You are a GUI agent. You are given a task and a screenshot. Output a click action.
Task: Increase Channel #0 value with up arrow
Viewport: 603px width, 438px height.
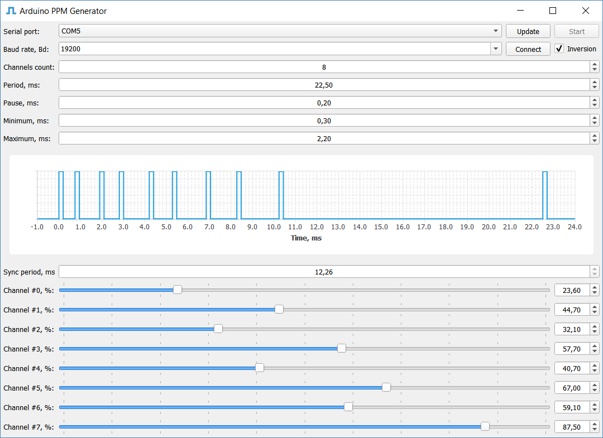(x=595, y=287)
